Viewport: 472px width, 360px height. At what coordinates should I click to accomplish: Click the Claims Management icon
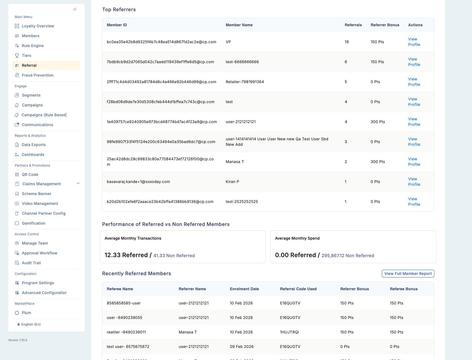click(x=17, y=184)
